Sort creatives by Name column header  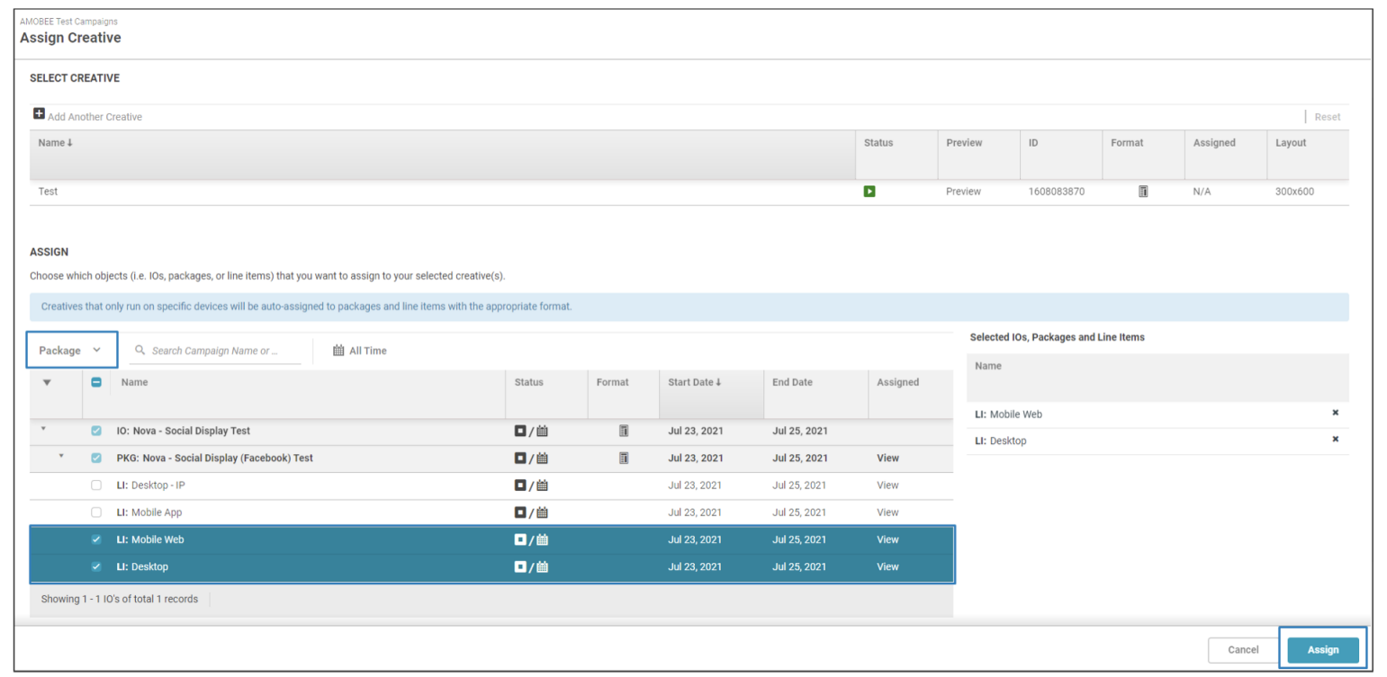56,143
